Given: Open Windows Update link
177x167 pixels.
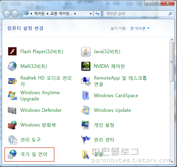Looking at the screenshot, I should [x=112, y=110].
